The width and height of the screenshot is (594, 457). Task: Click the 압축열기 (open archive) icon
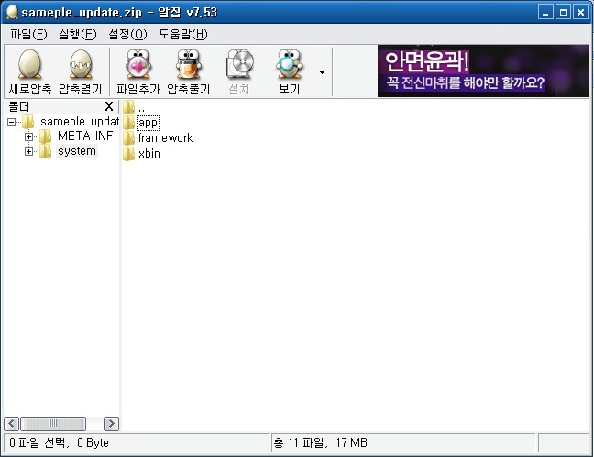click(x=81, y=67)
